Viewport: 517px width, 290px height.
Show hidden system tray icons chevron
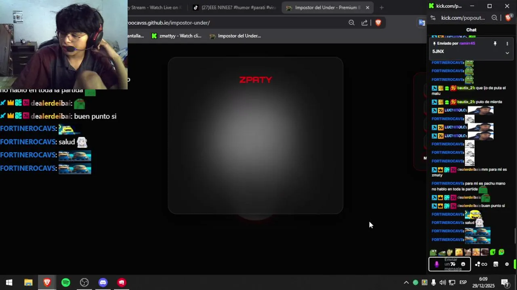pyautogui.click(x=406, y=282)
